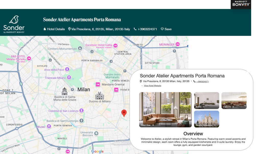Click the card title Sonder Atelier Apartments Porta Romana

pyautogui.click(x=182, y=76)
